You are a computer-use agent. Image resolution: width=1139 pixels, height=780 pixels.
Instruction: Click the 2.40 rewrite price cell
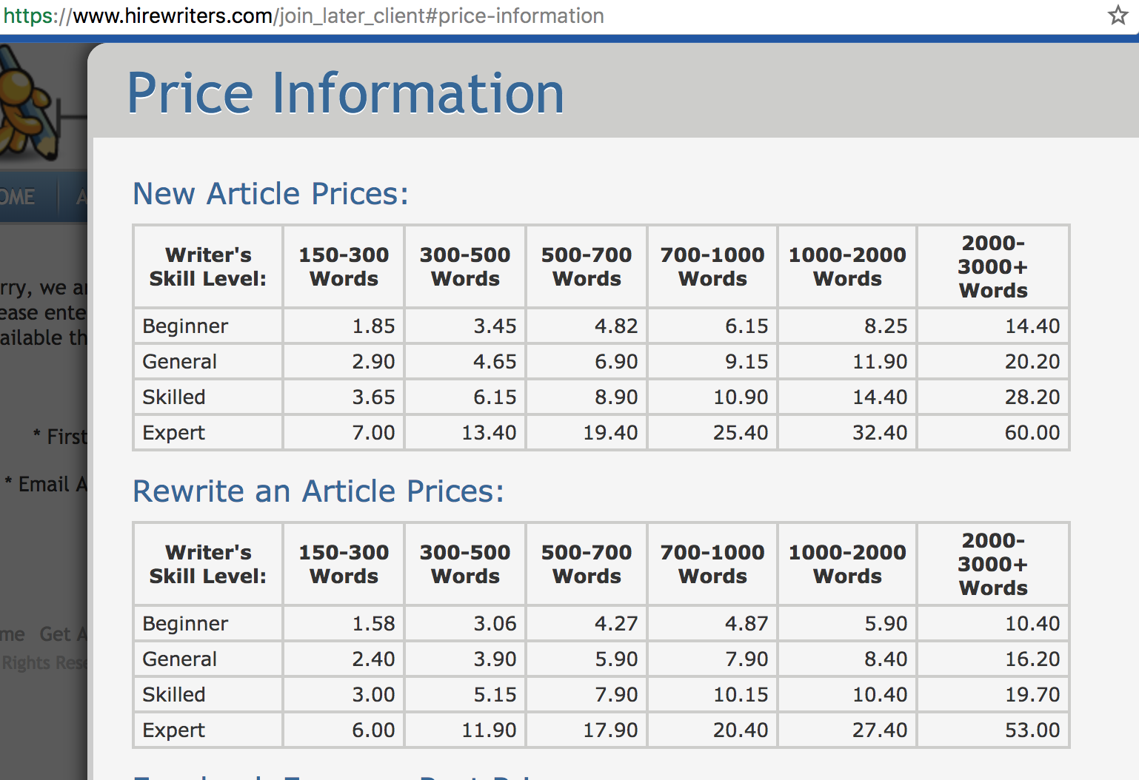coord(344,659)
